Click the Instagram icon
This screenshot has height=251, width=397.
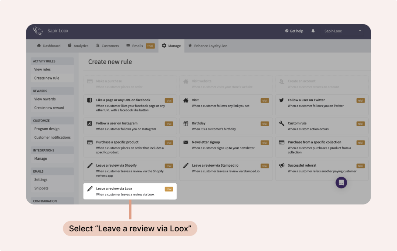90,124
